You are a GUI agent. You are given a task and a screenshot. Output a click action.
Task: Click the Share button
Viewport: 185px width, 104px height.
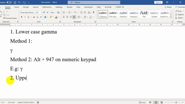(x=168, y=7)
